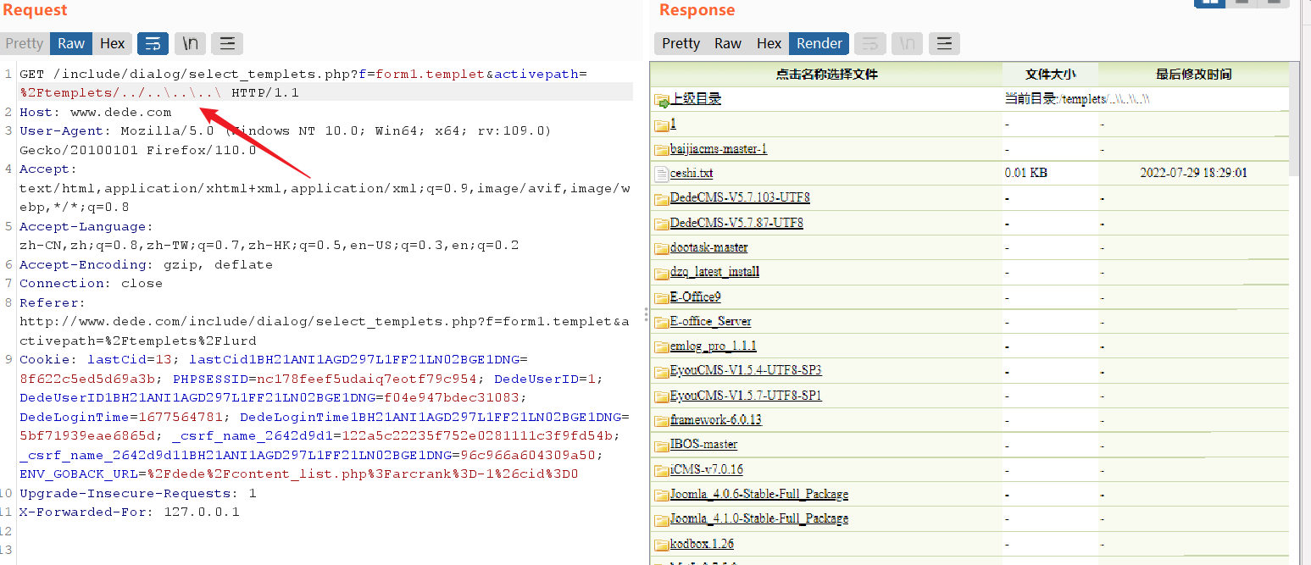This screenshot has width=1311, height=565.
Task: Open Response pane options menu icon
Action: 944,43
